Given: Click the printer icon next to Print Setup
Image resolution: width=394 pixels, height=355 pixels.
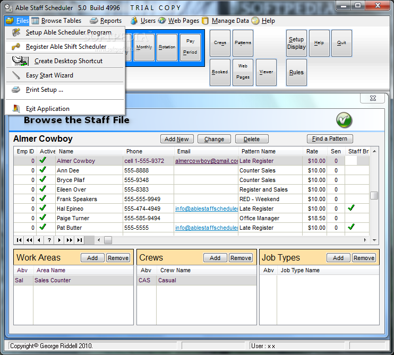Looking at the screenshot, I should 16,90.
